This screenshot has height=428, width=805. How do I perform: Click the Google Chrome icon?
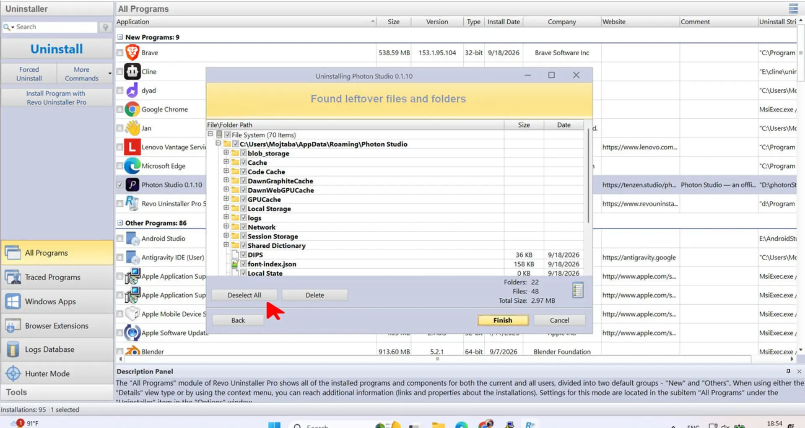(132, 109)
